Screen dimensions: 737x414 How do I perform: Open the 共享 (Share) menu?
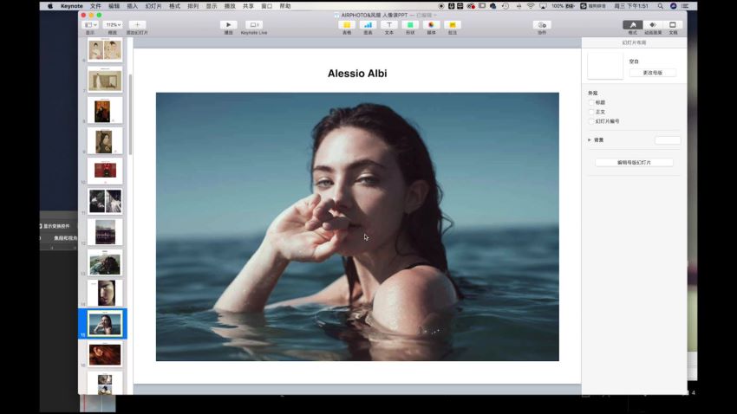coord(248,6)
